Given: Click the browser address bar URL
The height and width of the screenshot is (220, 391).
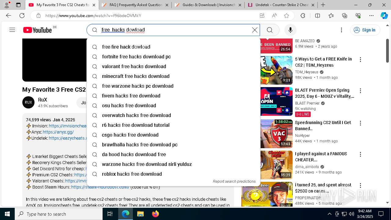Looking at the screenshot, I should tap(93, 16).
